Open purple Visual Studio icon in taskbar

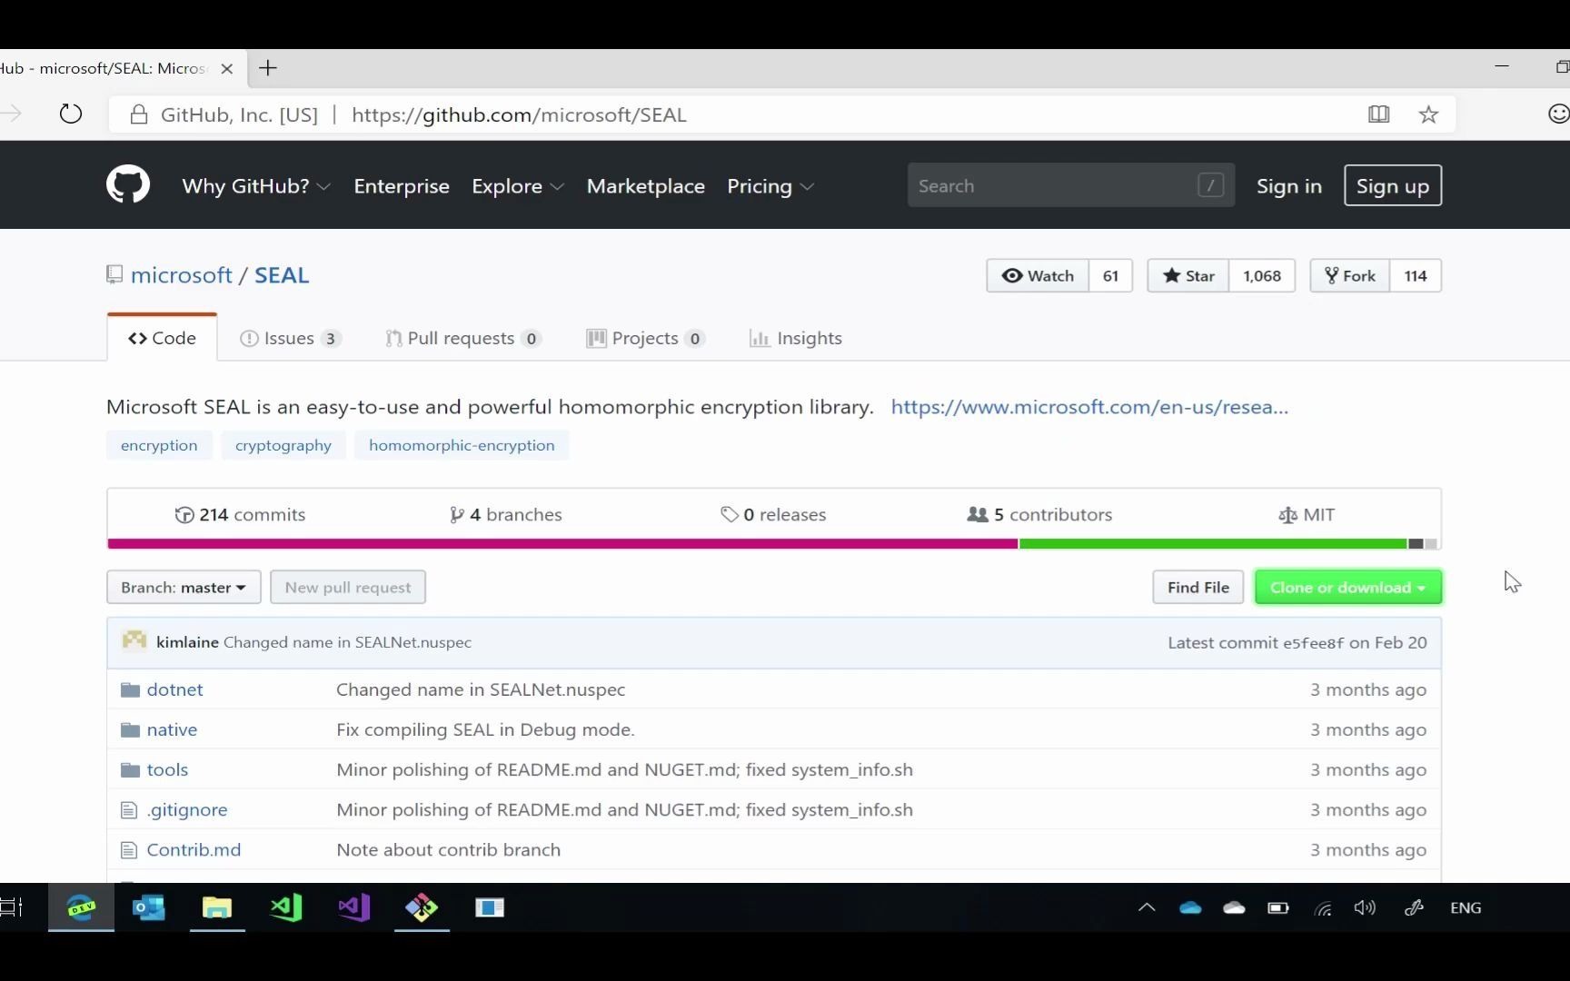354,907
